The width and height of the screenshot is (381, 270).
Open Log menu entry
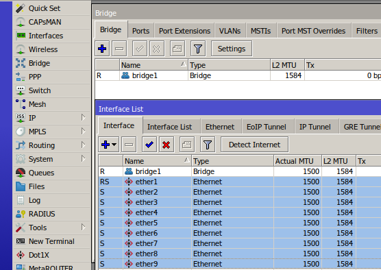click(52, 200)
